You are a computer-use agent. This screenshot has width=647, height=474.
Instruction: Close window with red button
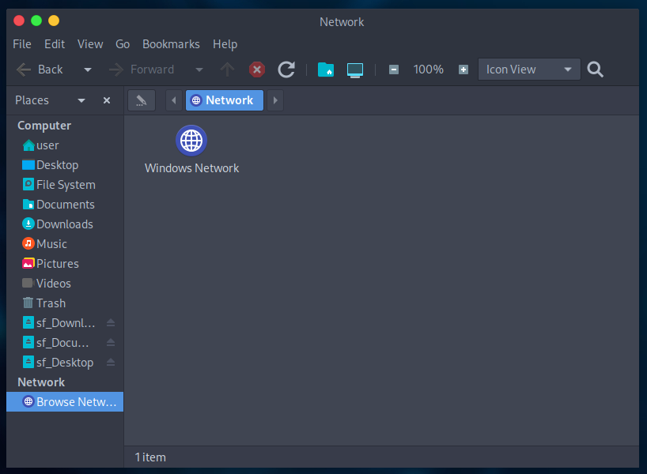pyautogui.click(x=19, y=21)
